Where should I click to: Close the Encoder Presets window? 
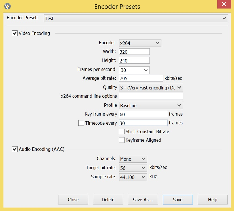pyautogui.click(x=224, y=5)
